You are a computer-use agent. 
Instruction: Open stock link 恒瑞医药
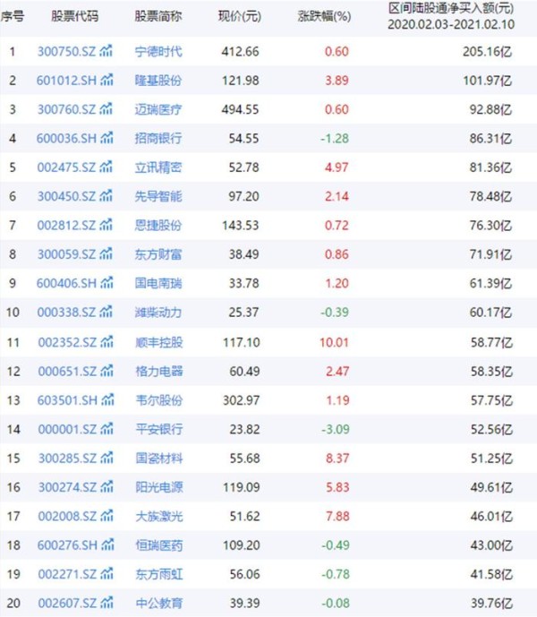point(159,545)
